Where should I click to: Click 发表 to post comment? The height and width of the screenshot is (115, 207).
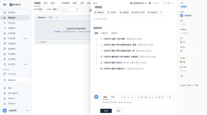coord(106,111)
